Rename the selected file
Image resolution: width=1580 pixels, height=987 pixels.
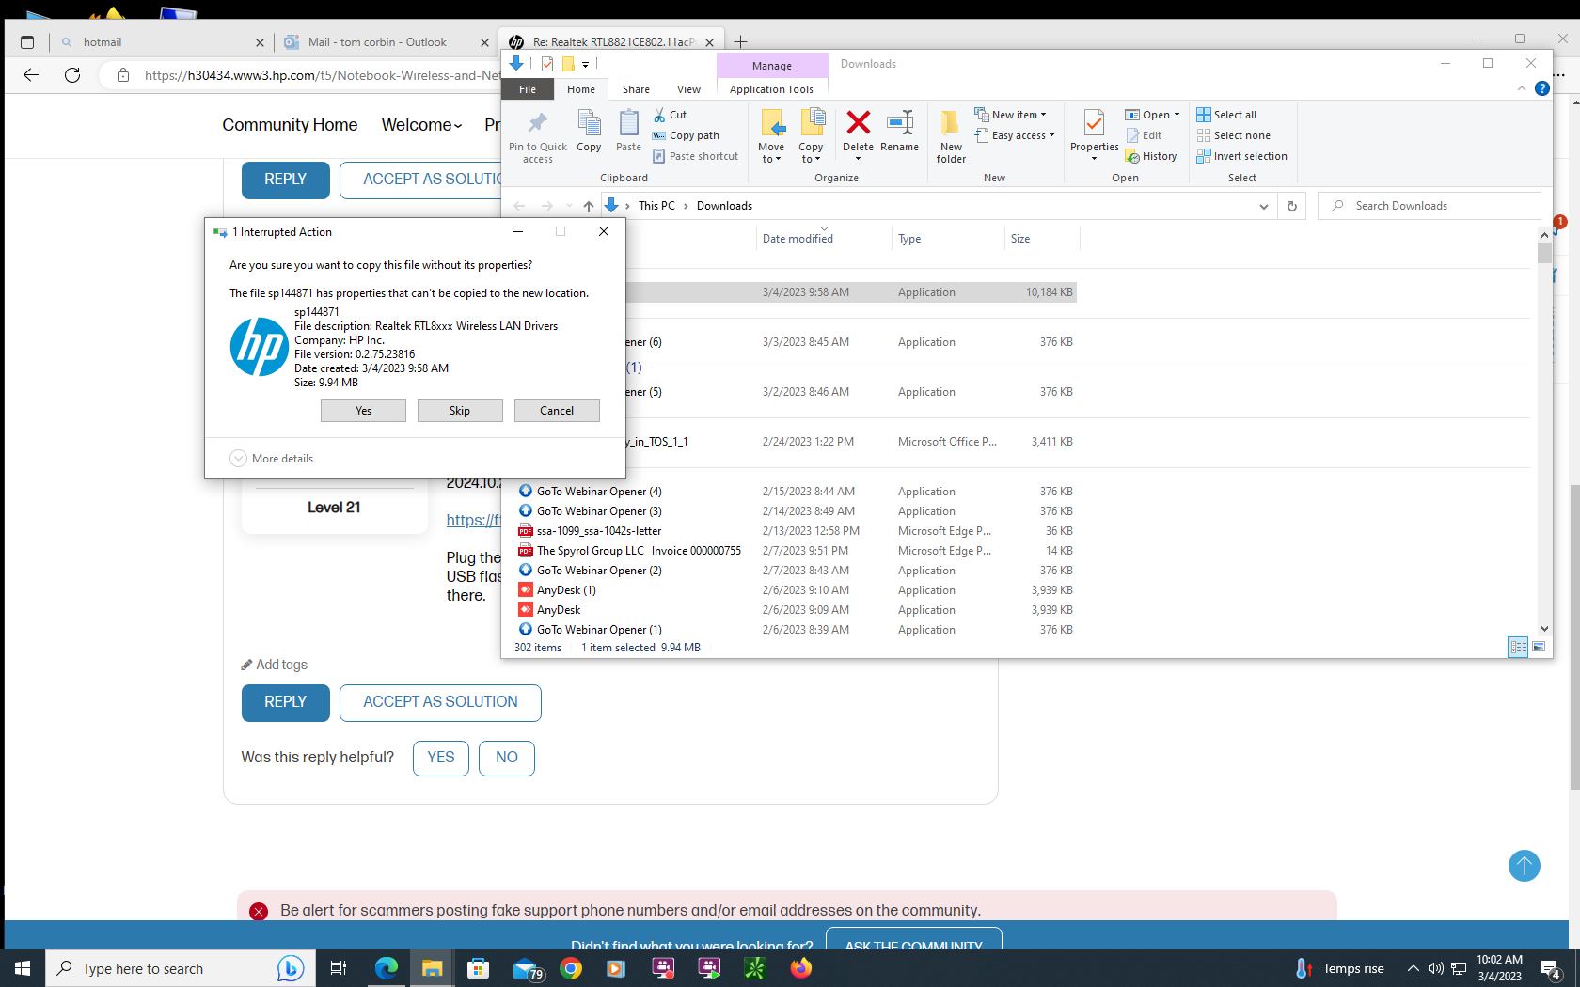pos(899,134)
